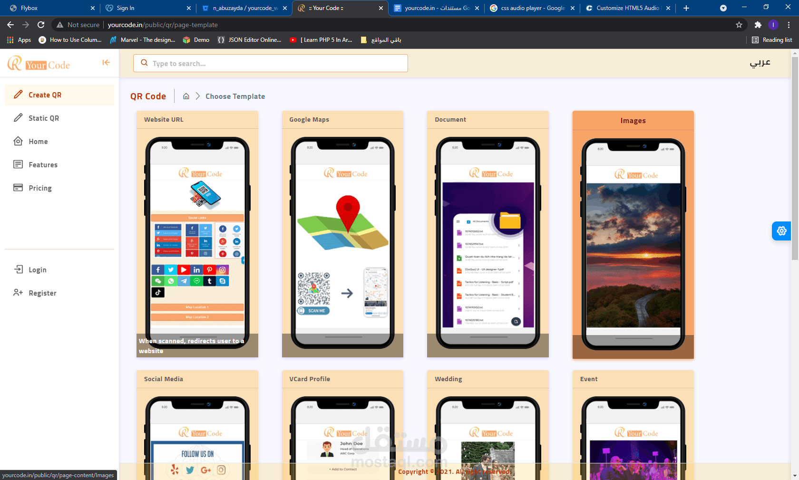The height and width of the screenshot is (480, 799).
Task: Select the Images template card
Action: [633, 235]
